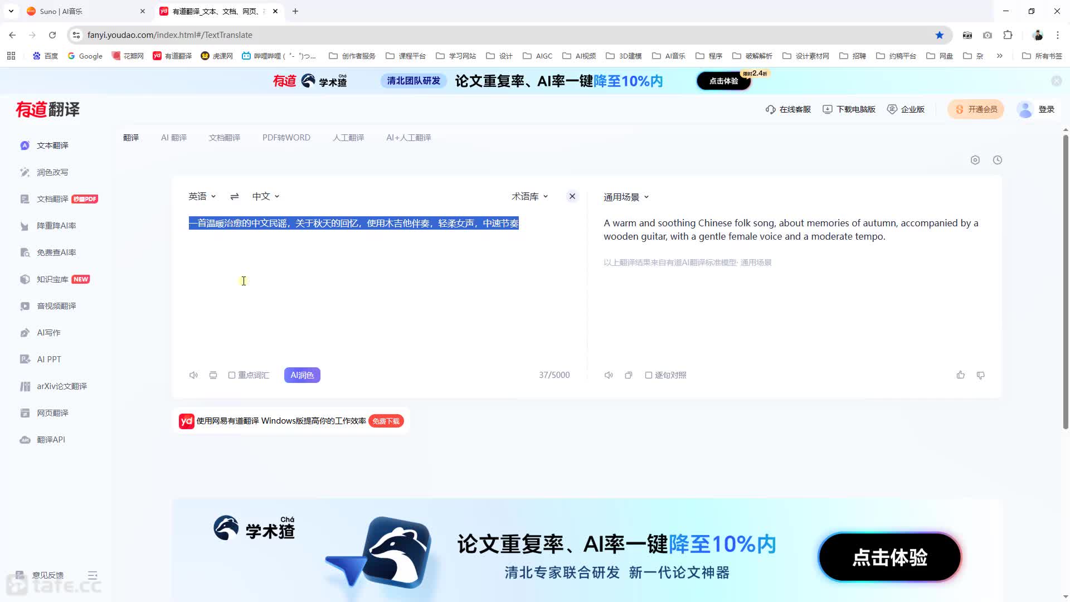Open 润色改写 in the sidebar
Viewport: 1070px width, 602px height.
click(x=52, y=172)
